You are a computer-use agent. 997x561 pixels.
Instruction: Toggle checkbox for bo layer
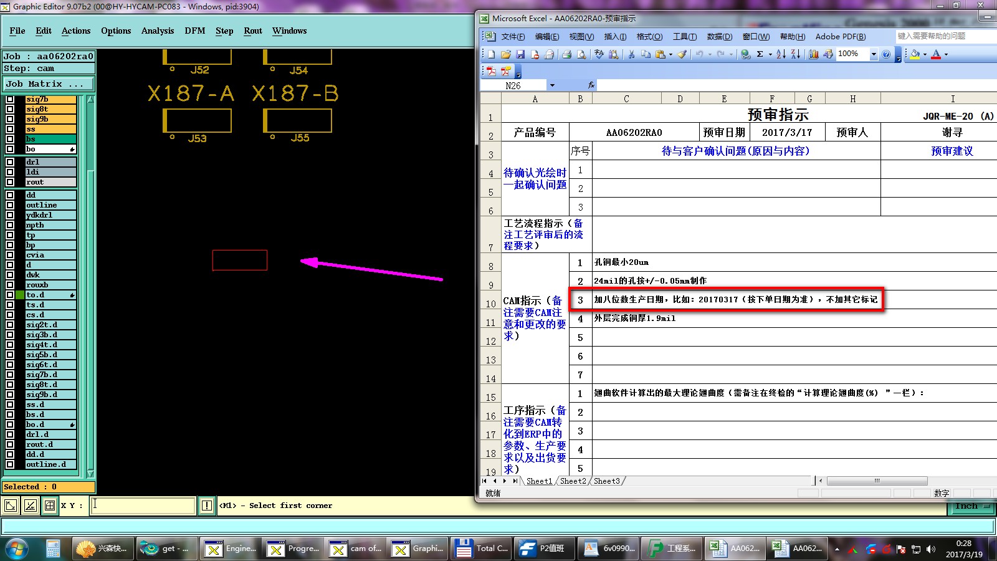(10, 149)
